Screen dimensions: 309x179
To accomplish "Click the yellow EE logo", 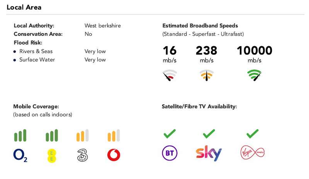I will coord(52,156).
